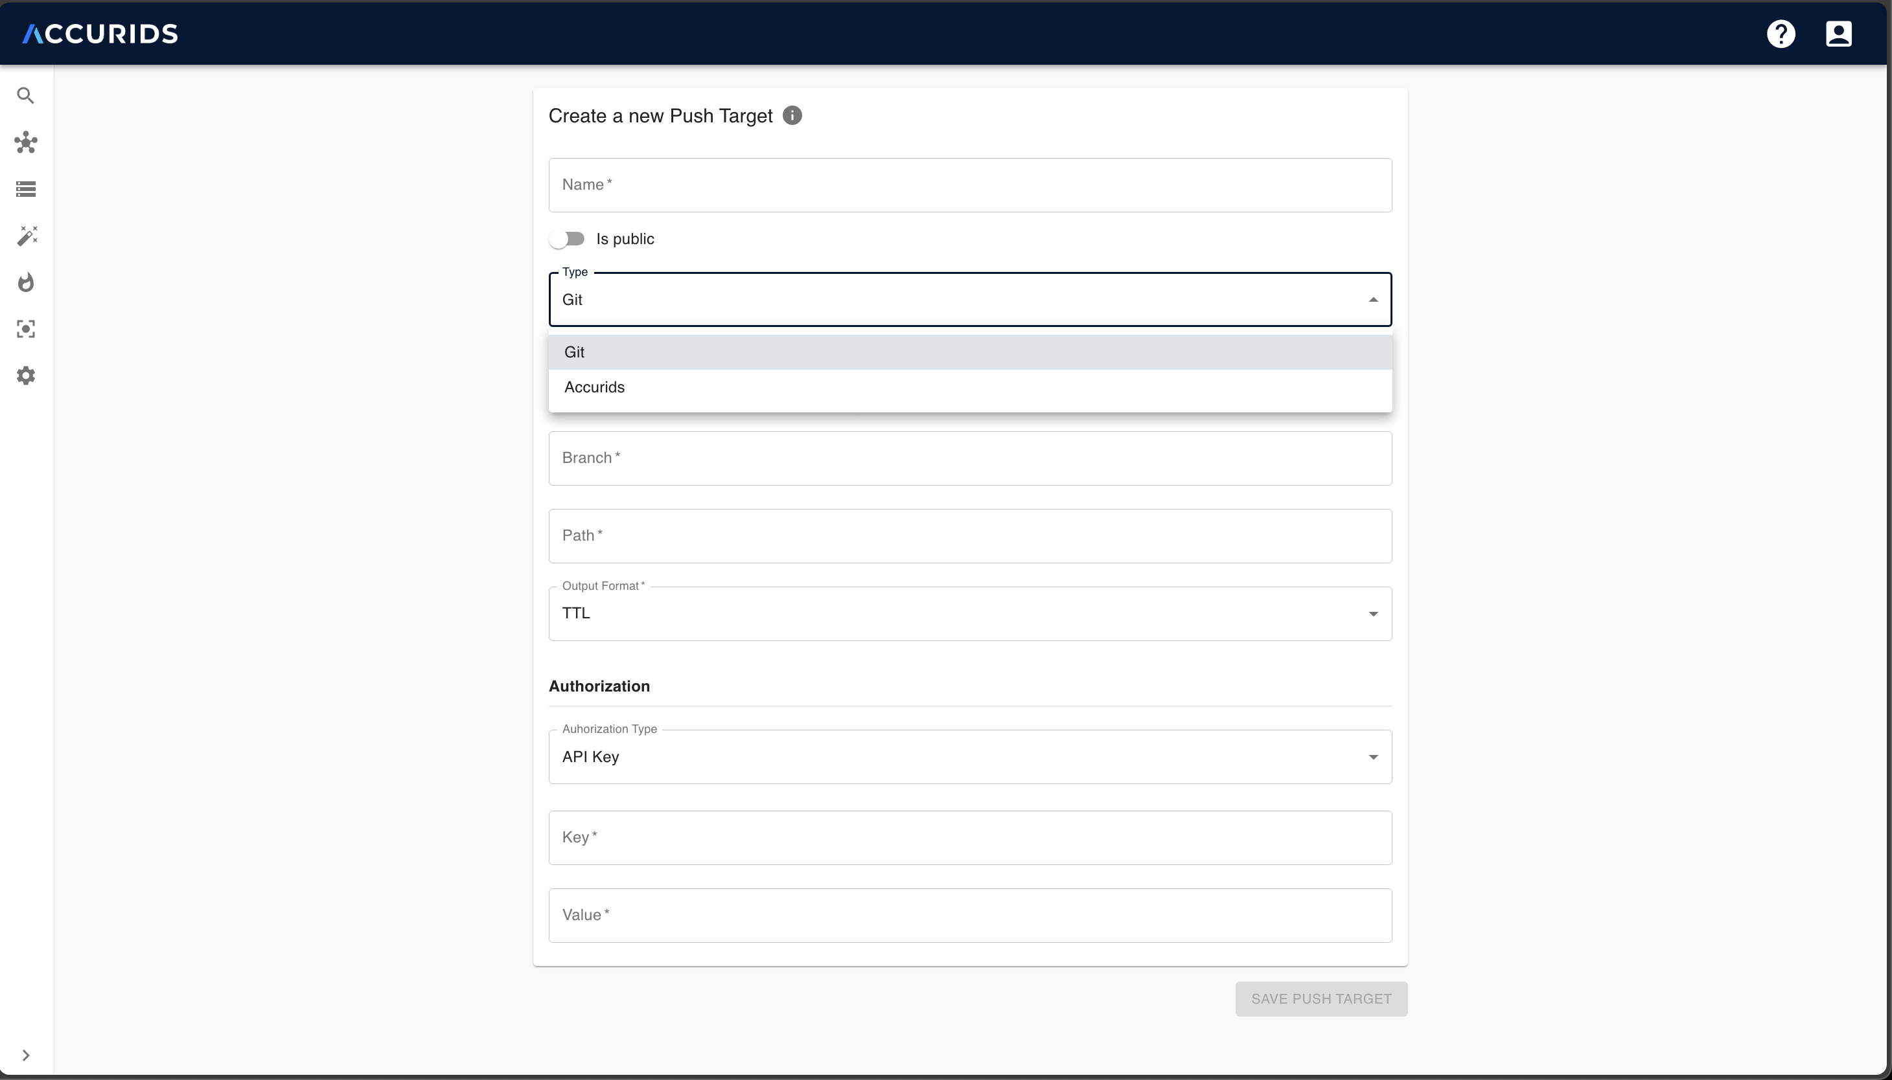Click the magic wand sidebar icon
1892x1080 pixels.
27,236
